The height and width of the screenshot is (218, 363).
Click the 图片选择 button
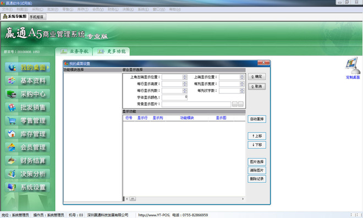pos(257,162)
